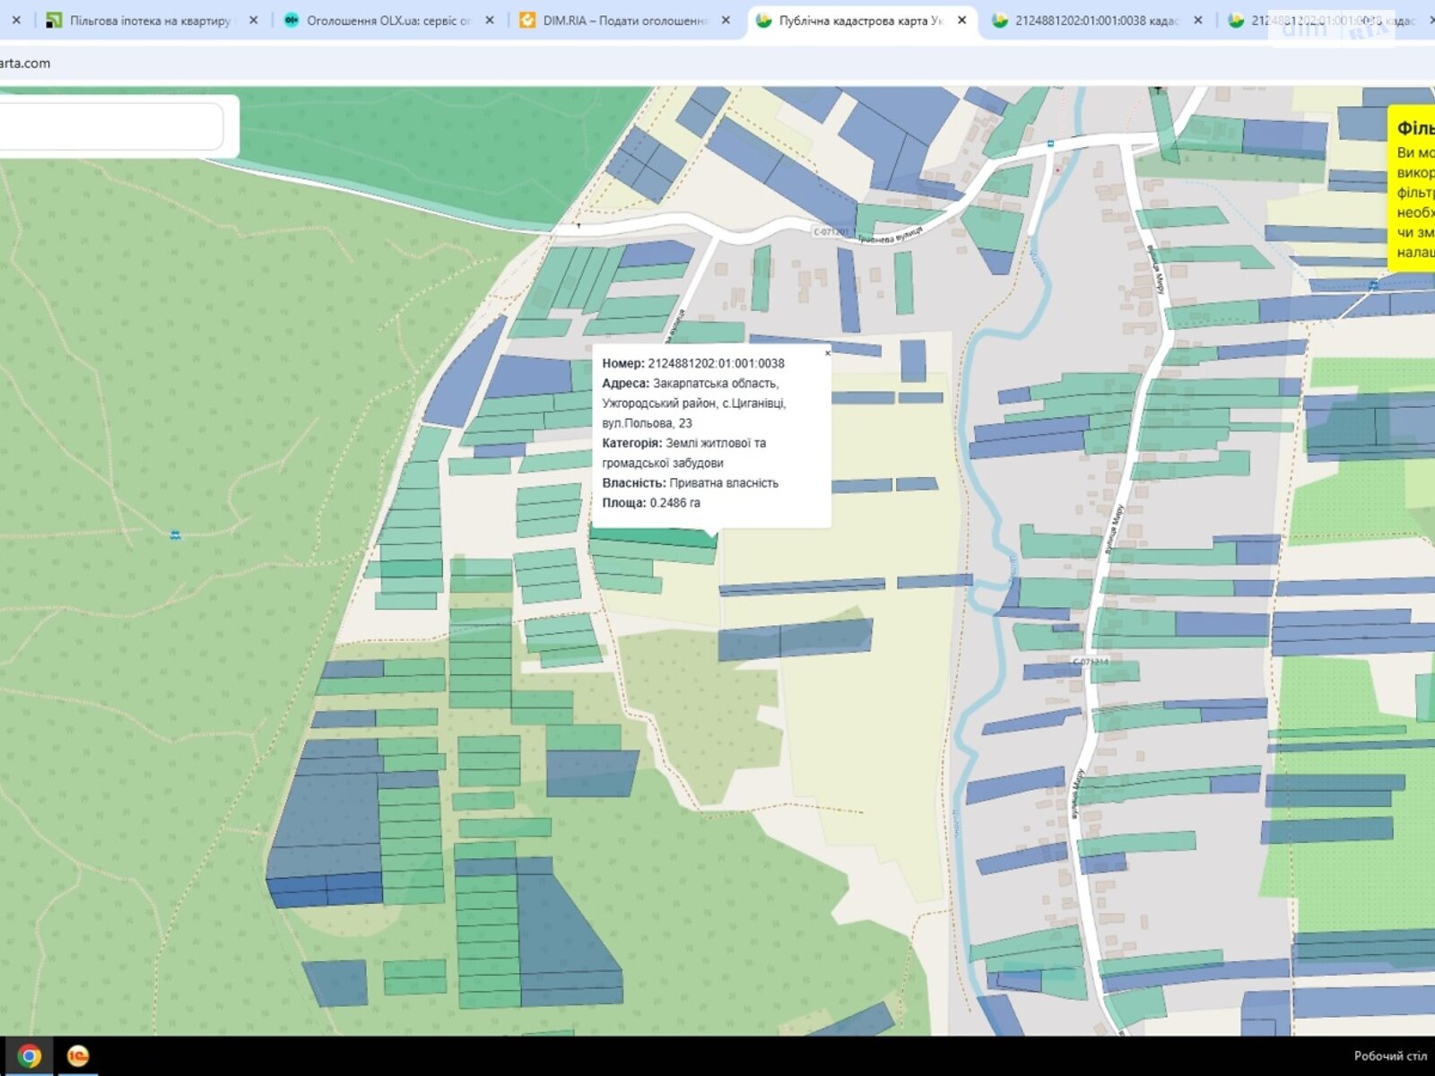Close the DIM.RIA tab

tap(726, 20)
